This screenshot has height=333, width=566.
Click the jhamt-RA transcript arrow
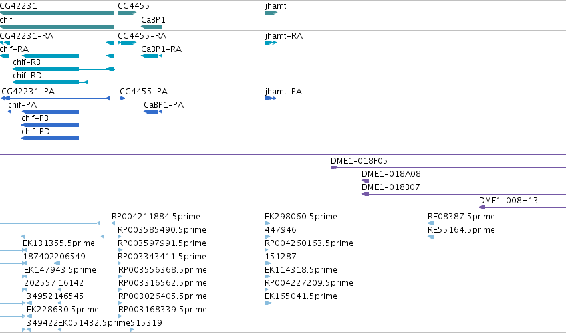(271, 43)
